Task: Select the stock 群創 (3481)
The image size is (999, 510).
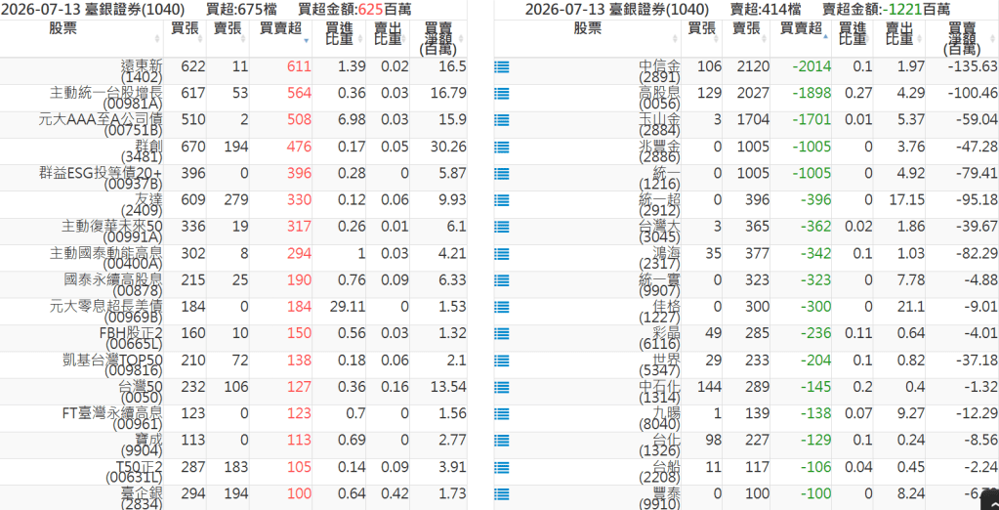Action: tap(142, 151)
